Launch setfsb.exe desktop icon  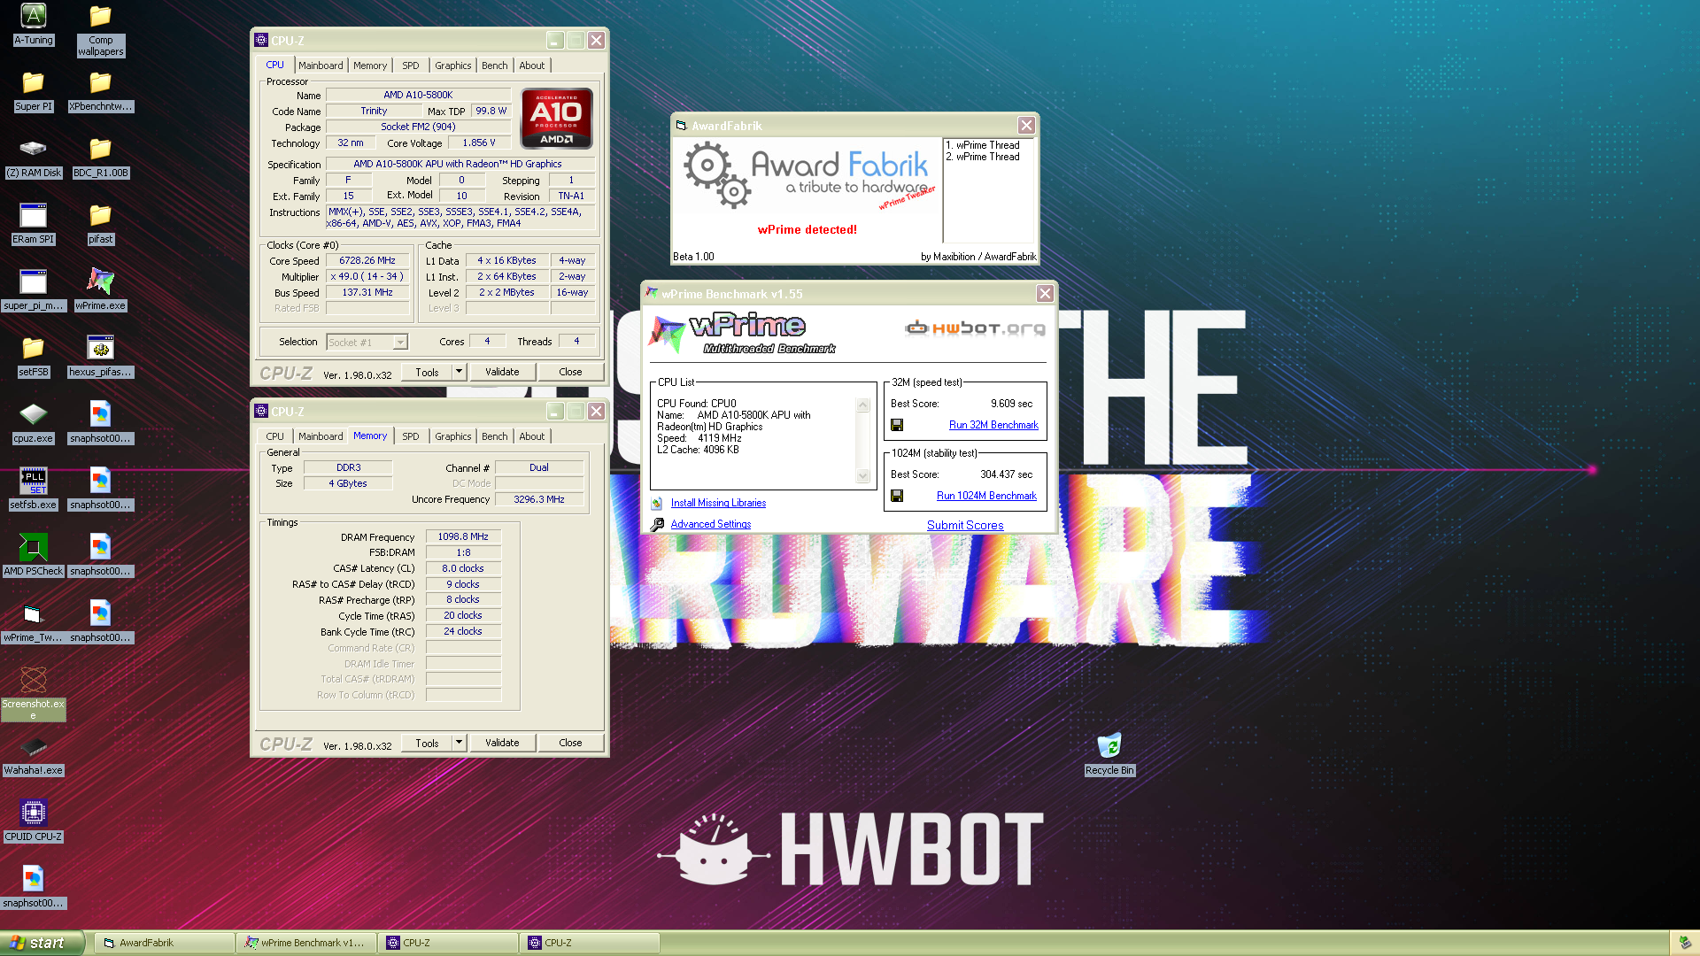click(x=34, y=489)
